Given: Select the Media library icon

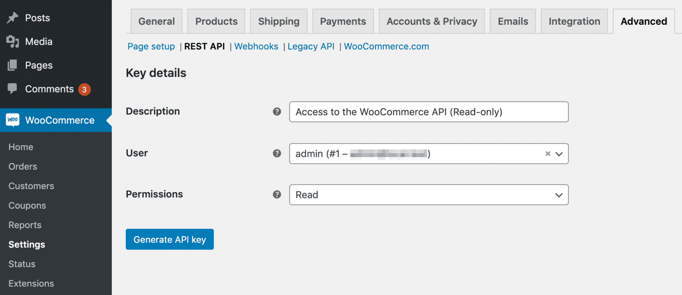Looking at the screenshot, I should (x=13, y=41).
